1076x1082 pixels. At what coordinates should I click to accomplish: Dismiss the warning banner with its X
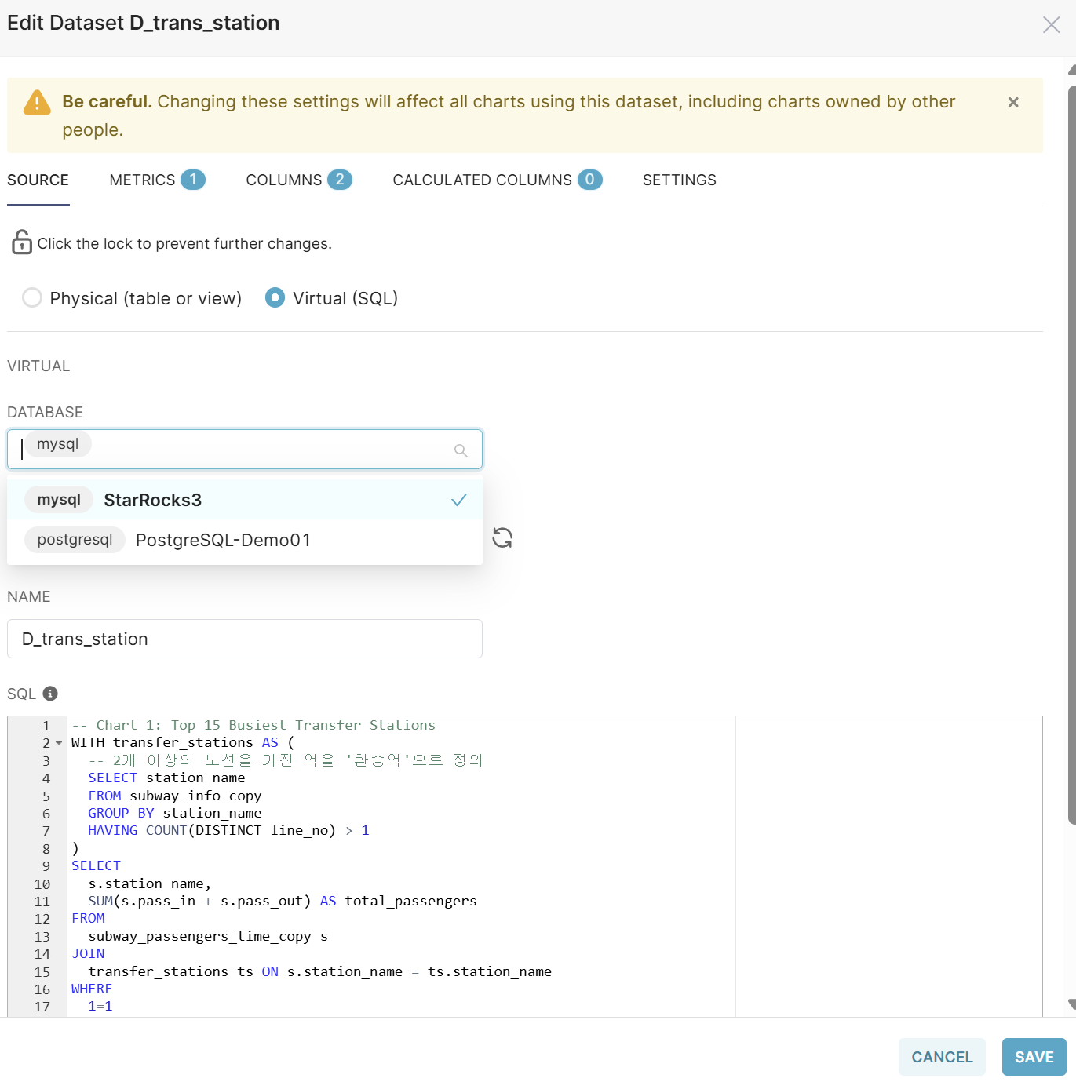tap(1012, 102)
